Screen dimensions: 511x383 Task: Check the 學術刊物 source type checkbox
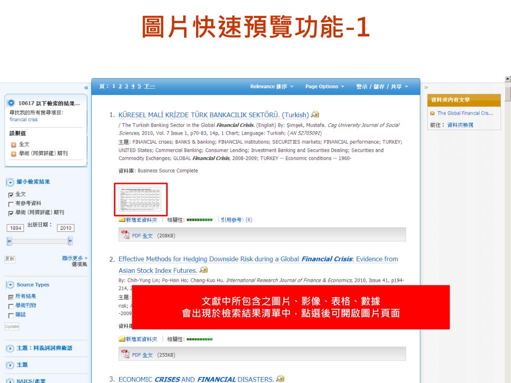point(11,306)
